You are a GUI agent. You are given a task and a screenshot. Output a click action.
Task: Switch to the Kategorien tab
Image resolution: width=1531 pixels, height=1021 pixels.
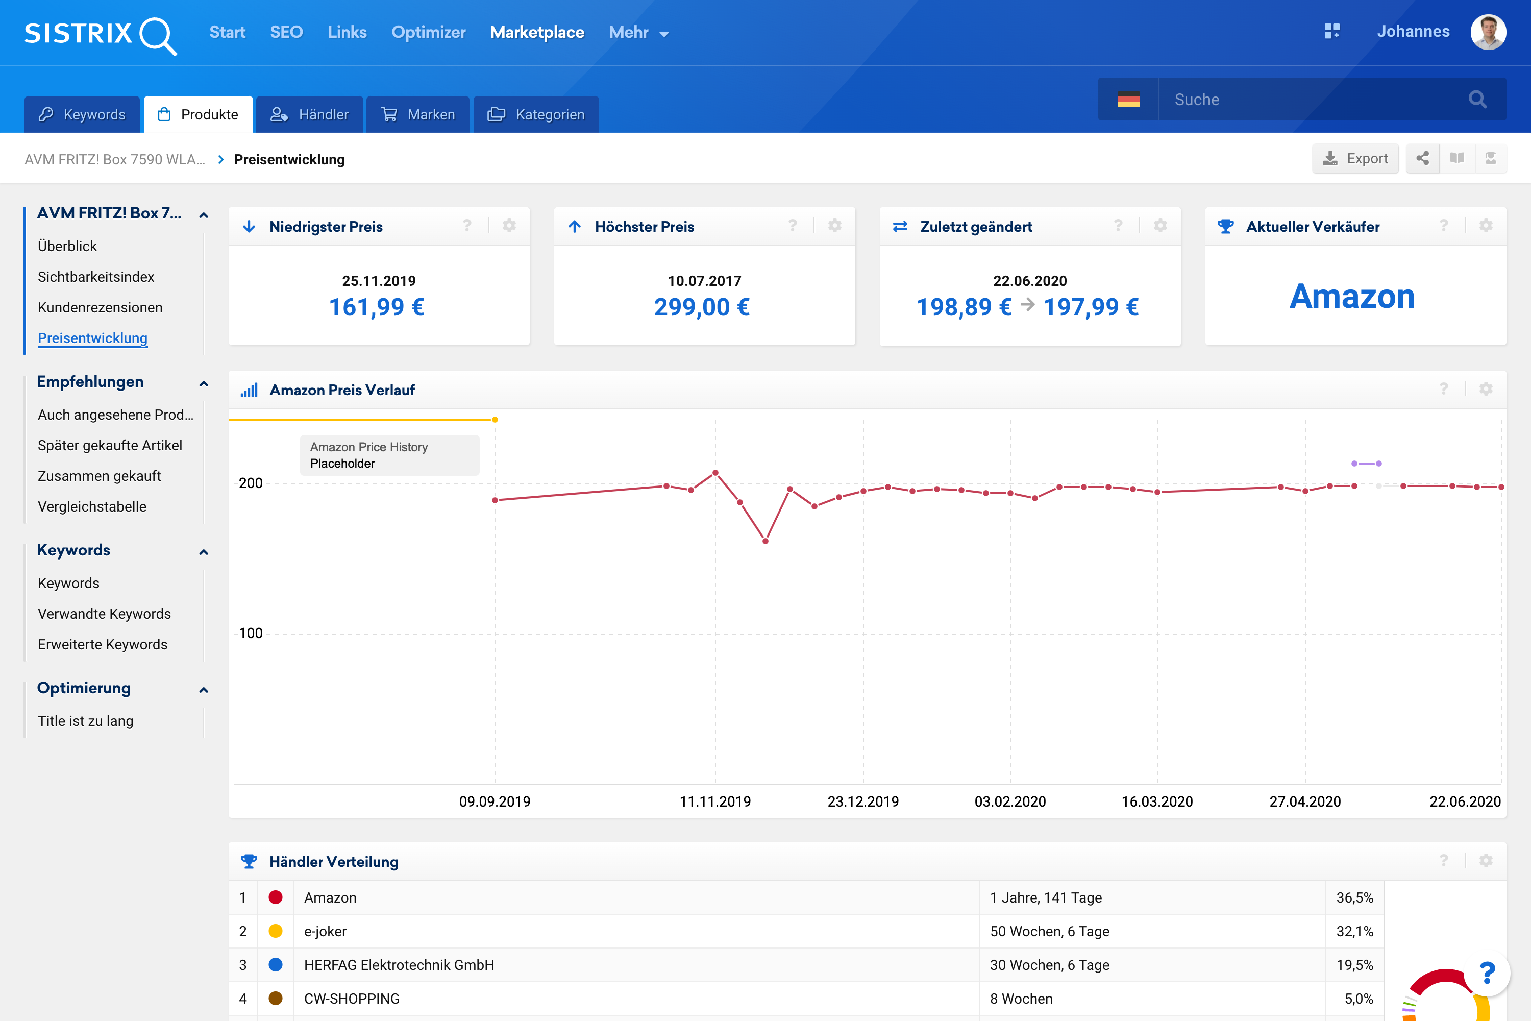536,114
